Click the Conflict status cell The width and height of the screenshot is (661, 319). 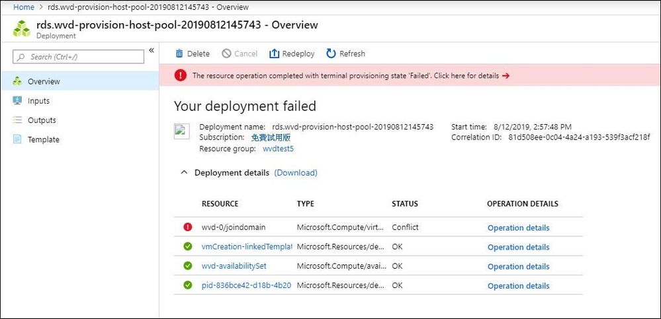405,227
